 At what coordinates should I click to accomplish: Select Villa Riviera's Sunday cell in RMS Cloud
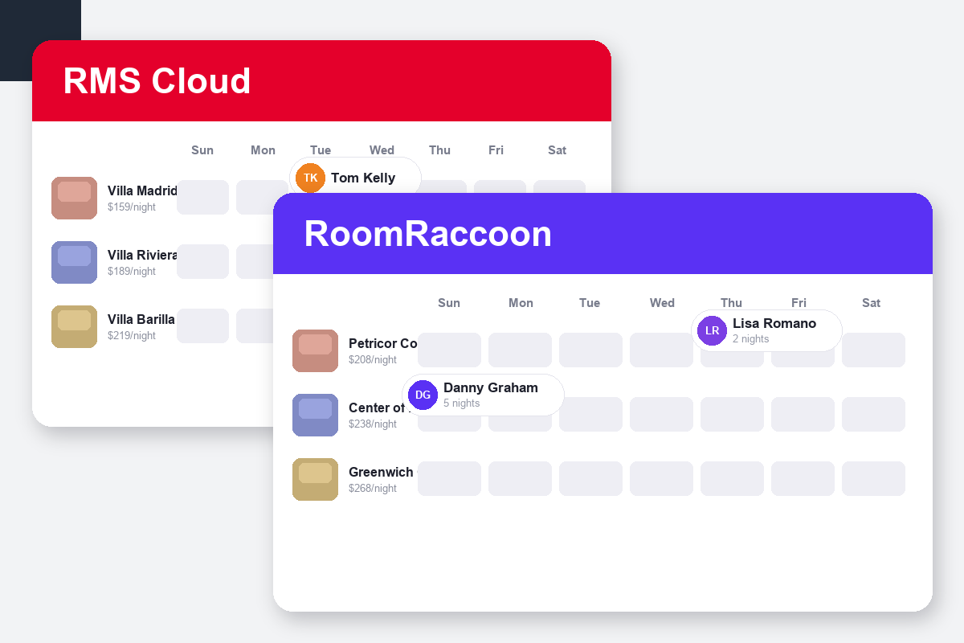(x=202, y=262)
